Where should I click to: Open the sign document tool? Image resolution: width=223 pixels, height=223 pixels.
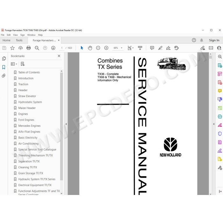[169, 48]
